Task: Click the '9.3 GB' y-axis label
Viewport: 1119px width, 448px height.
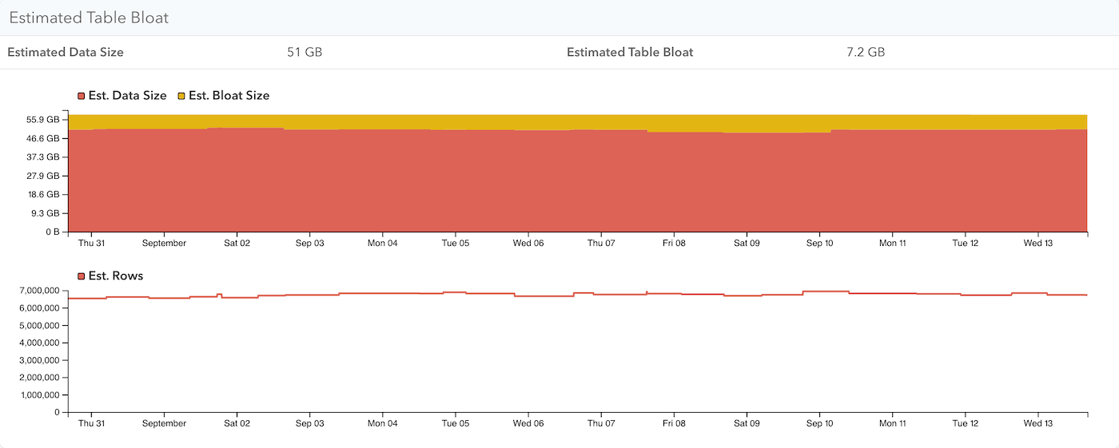Action: (x=45, y=213)
